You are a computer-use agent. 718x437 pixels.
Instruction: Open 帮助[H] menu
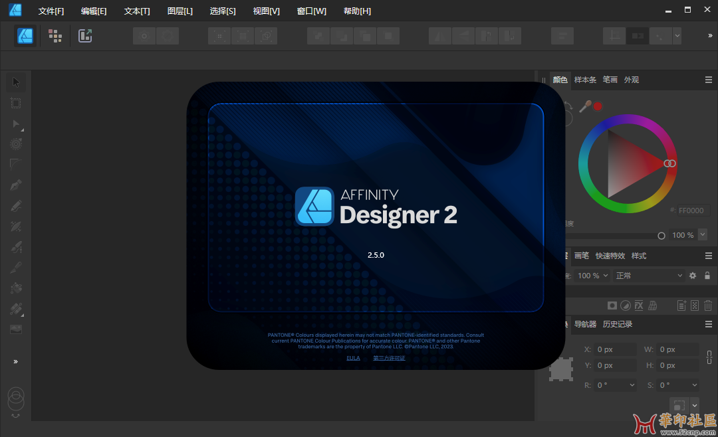coord(357,11)
